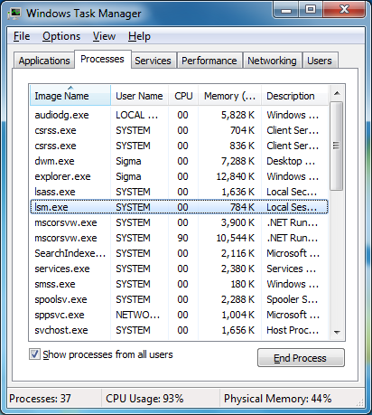
Task: Click the 7,288 K memory value
Action: pyautogui.click(x=237, y=161)
